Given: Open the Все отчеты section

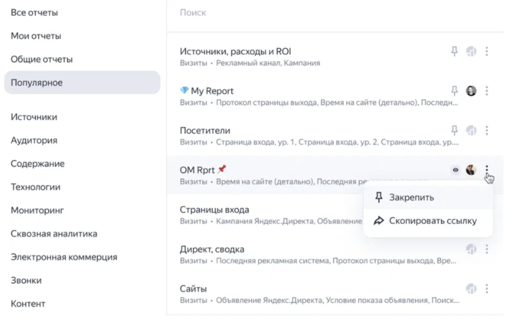Looking at the screenshot, I should pos(34,13).
